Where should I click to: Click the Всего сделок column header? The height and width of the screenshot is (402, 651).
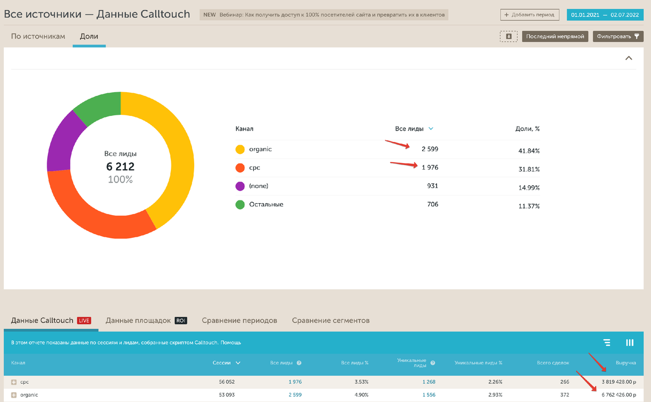click(x=554, y=363)
